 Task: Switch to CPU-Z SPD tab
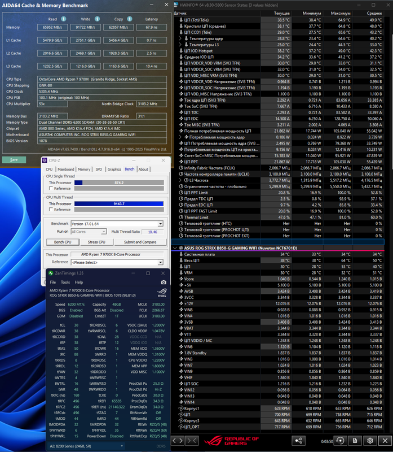pyautogui.click(x=99, y=169)
